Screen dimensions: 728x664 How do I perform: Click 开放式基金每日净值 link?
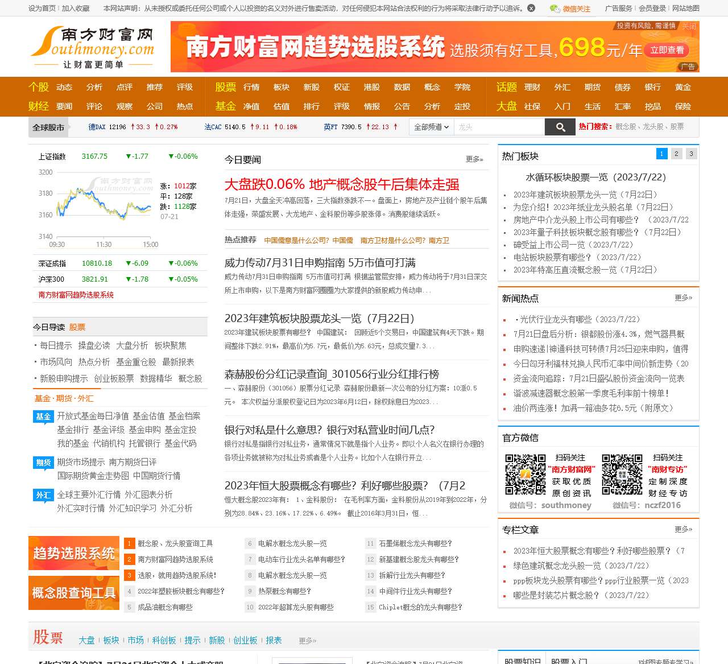[x=93, y=416]
